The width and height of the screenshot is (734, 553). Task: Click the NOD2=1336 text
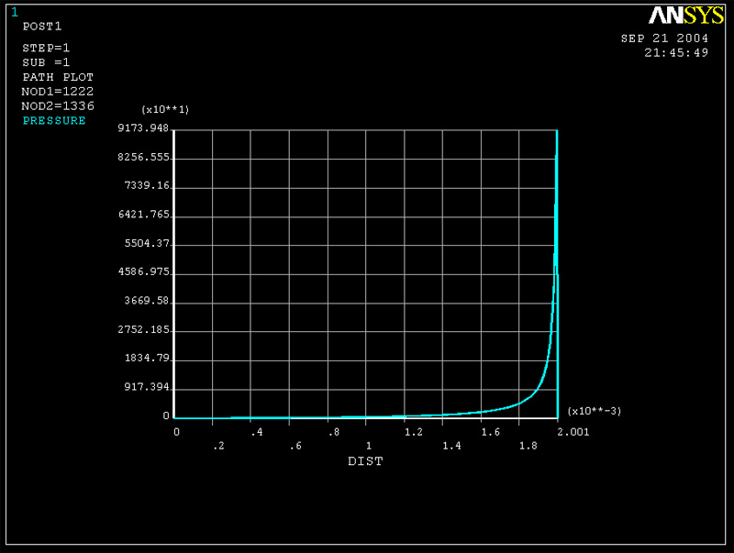(58, 106)
